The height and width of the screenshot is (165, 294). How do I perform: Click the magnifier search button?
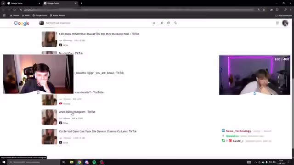[x=175, y=23]
